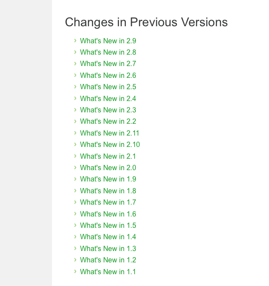
Task: Click the chevron beside What's New in 1.4
Action: click(75, 237)
